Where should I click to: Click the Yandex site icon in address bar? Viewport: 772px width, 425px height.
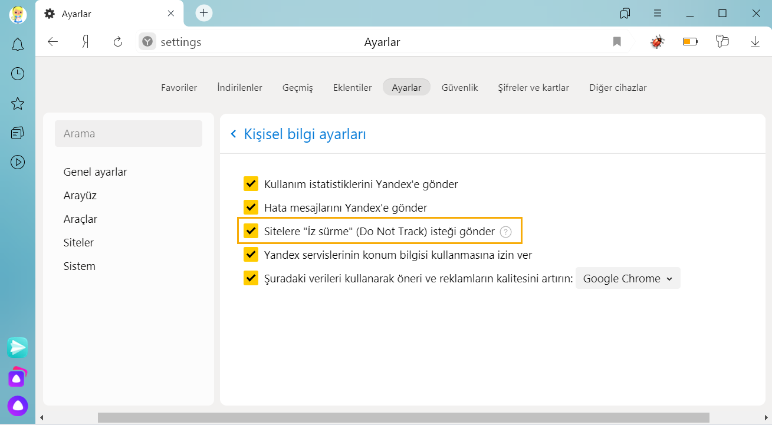click(x=147, y=42)
